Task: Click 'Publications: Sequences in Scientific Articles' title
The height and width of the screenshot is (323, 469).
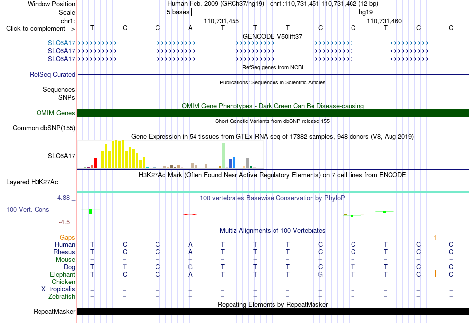Action: tap(273, 82)
